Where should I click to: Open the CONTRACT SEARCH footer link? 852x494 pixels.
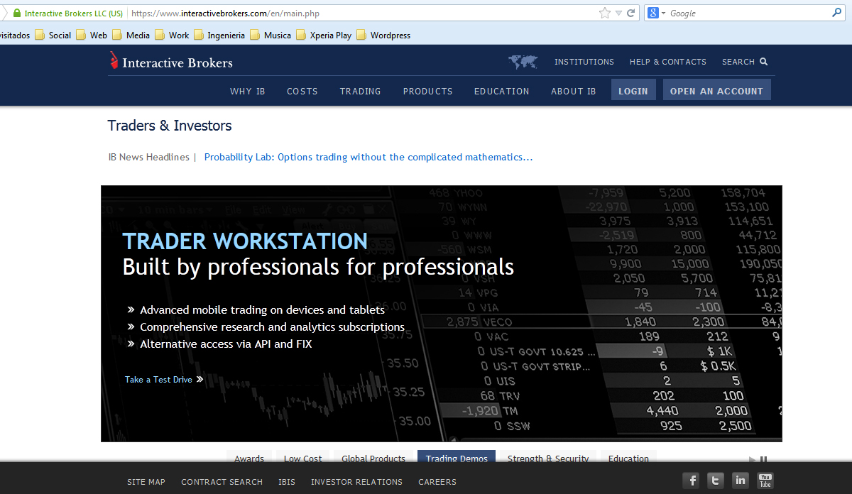click(222, 482)
